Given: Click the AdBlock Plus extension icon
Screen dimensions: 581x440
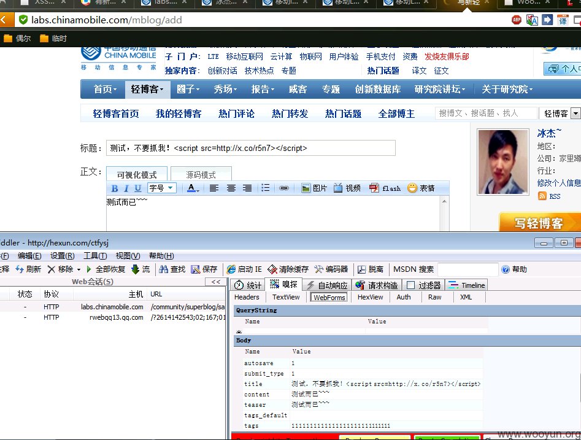Looking at the screenshot, I should [516, 20].
